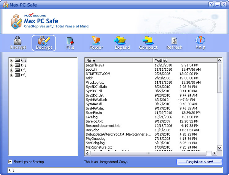
Task: Select the F:\ tree label
Action: click(23, 75)
